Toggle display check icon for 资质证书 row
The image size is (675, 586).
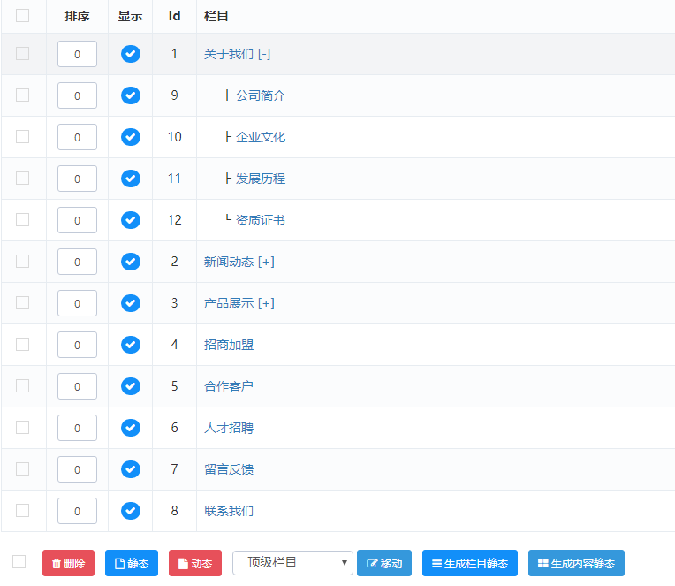tap(131, 220)
